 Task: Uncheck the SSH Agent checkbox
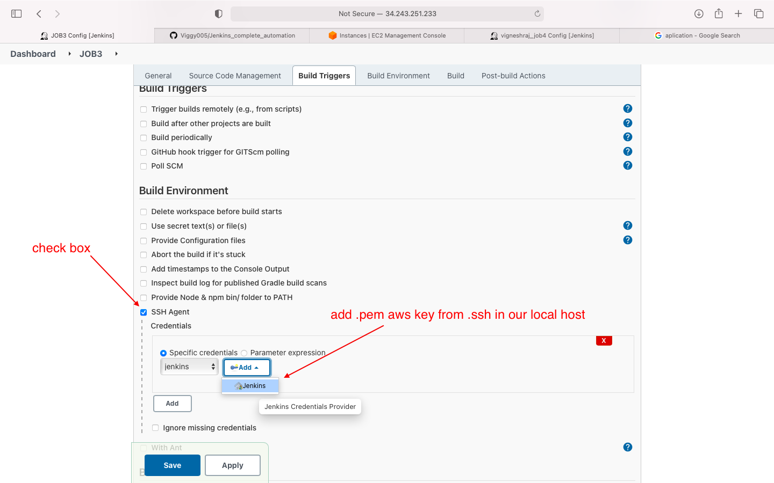click(144, 312)
